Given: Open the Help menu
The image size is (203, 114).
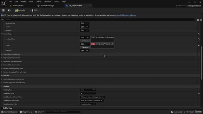Looking at the screenshot, I should pos(63,2).
